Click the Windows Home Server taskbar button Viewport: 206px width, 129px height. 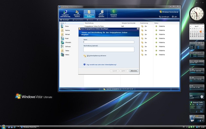click(29, 127)
